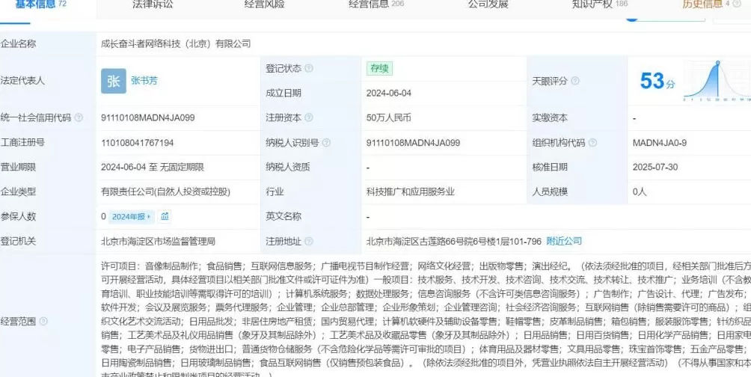Switch to the 法律诉讼 tab

pyautogui.click(x=153, y=4)
